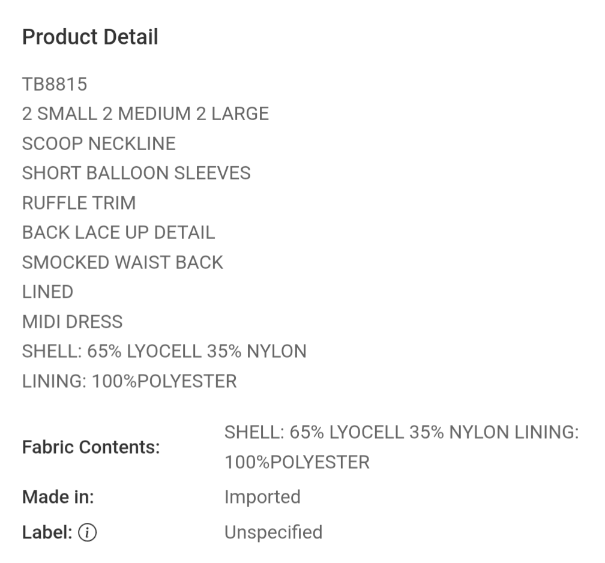Click 100%POLYESTER in Fabric Contents value
Viewport: 605px width, 563px height.
tap(297, 462)
